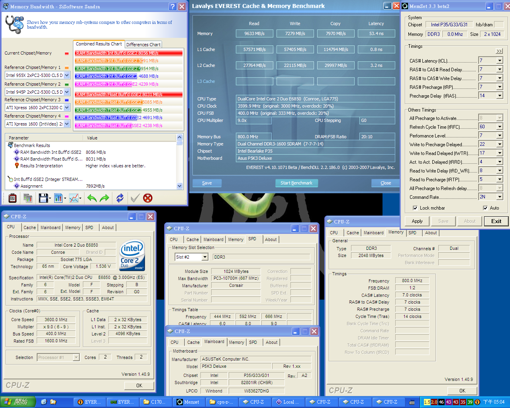
Task: Open Sandra save icon dropdown arrow
Action: (x=50, y=198)
